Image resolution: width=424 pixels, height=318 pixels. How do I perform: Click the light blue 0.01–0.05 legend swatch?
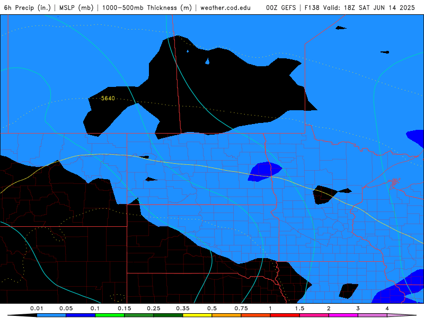coord(51,315)
